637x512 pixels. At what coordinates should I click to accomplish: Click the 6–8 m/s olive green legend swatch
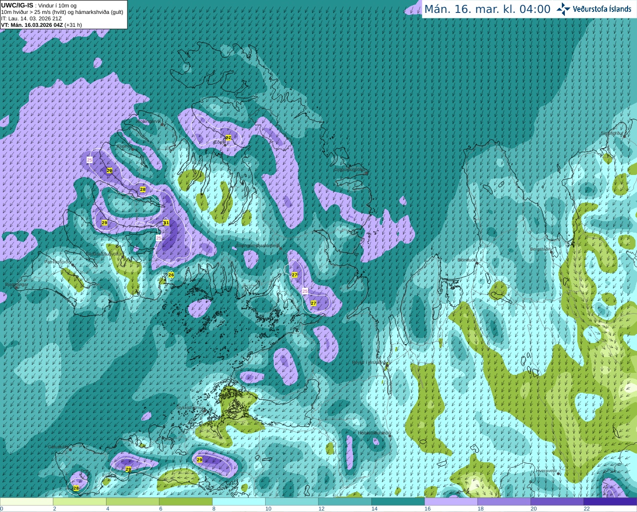point(186,502)
